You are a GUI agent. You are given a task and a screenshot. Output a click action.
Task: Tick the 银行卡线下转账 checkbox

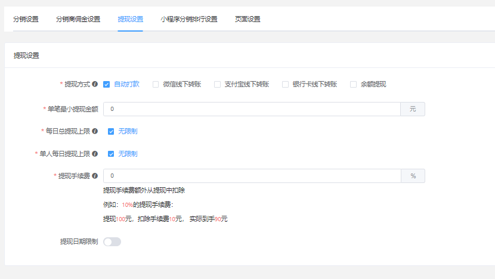286,84
